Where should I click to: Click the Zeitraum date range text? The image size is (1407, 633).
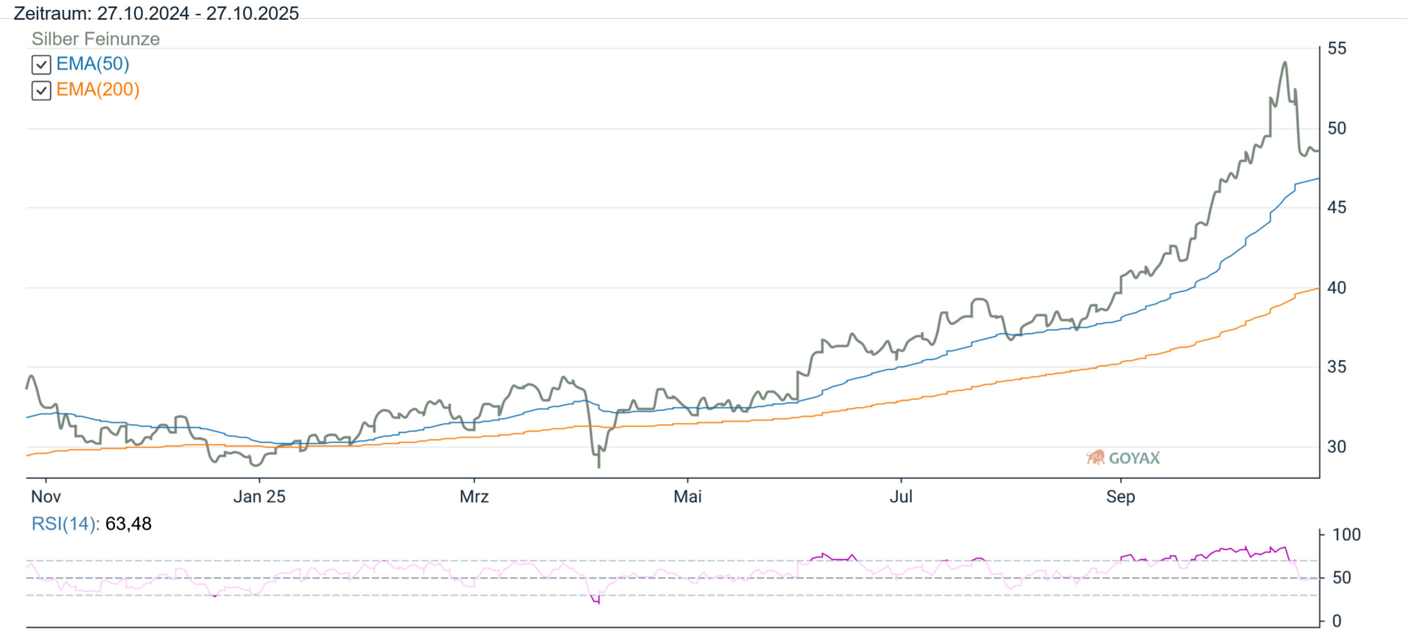156,13
